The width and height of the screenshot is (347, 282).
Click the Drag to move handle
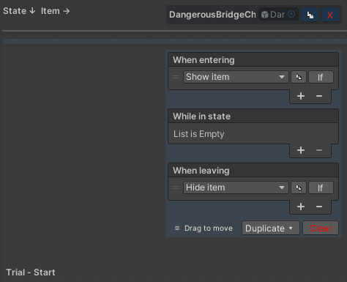(x=204, y=229)
